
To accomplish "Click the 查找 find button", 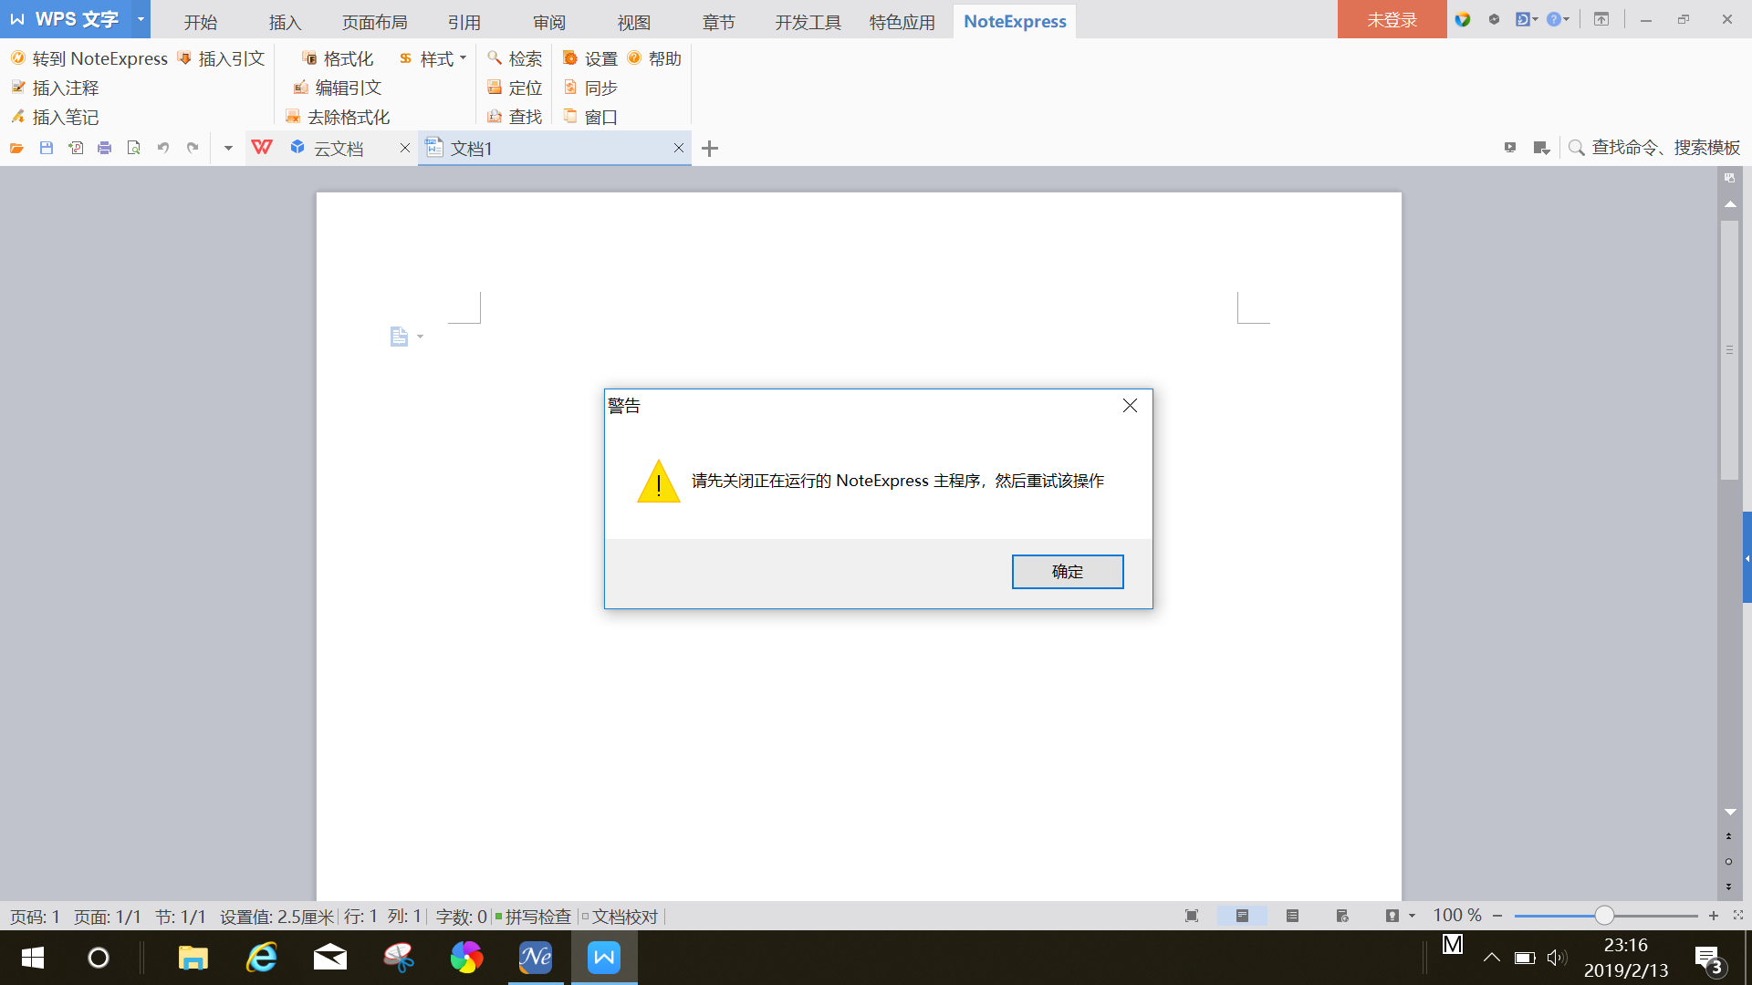I will 515,117.
